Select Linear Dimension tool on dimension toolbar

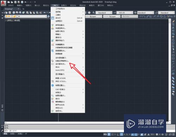point(141,17)
